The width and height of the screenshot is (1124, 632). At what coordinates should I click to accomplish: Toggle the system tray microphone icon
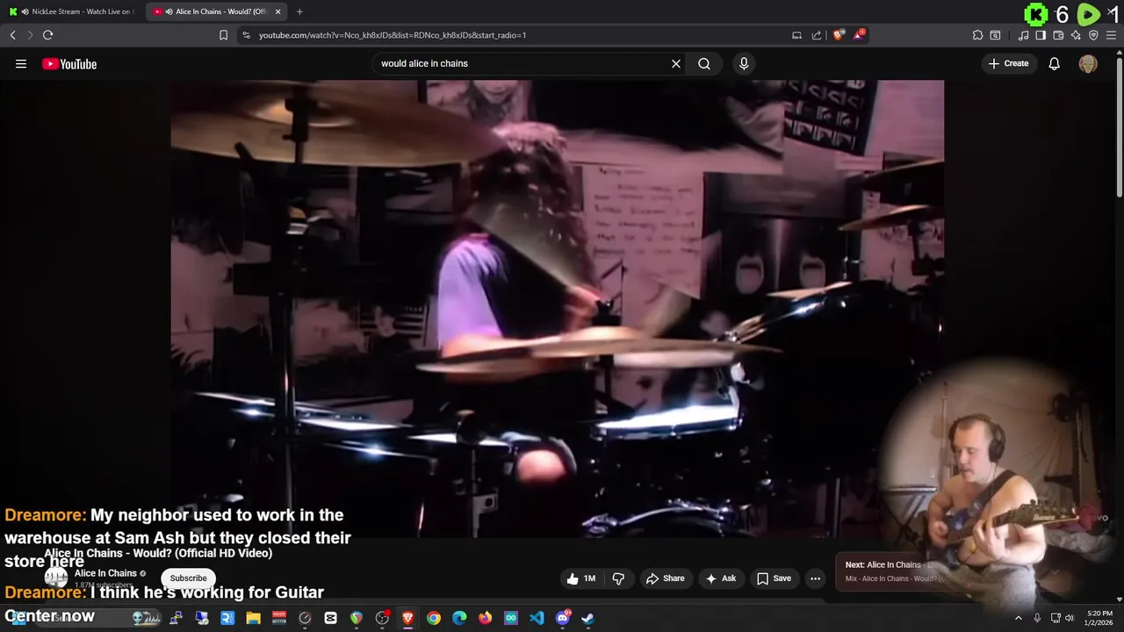pyautogui.click(x=1037, y=618)
